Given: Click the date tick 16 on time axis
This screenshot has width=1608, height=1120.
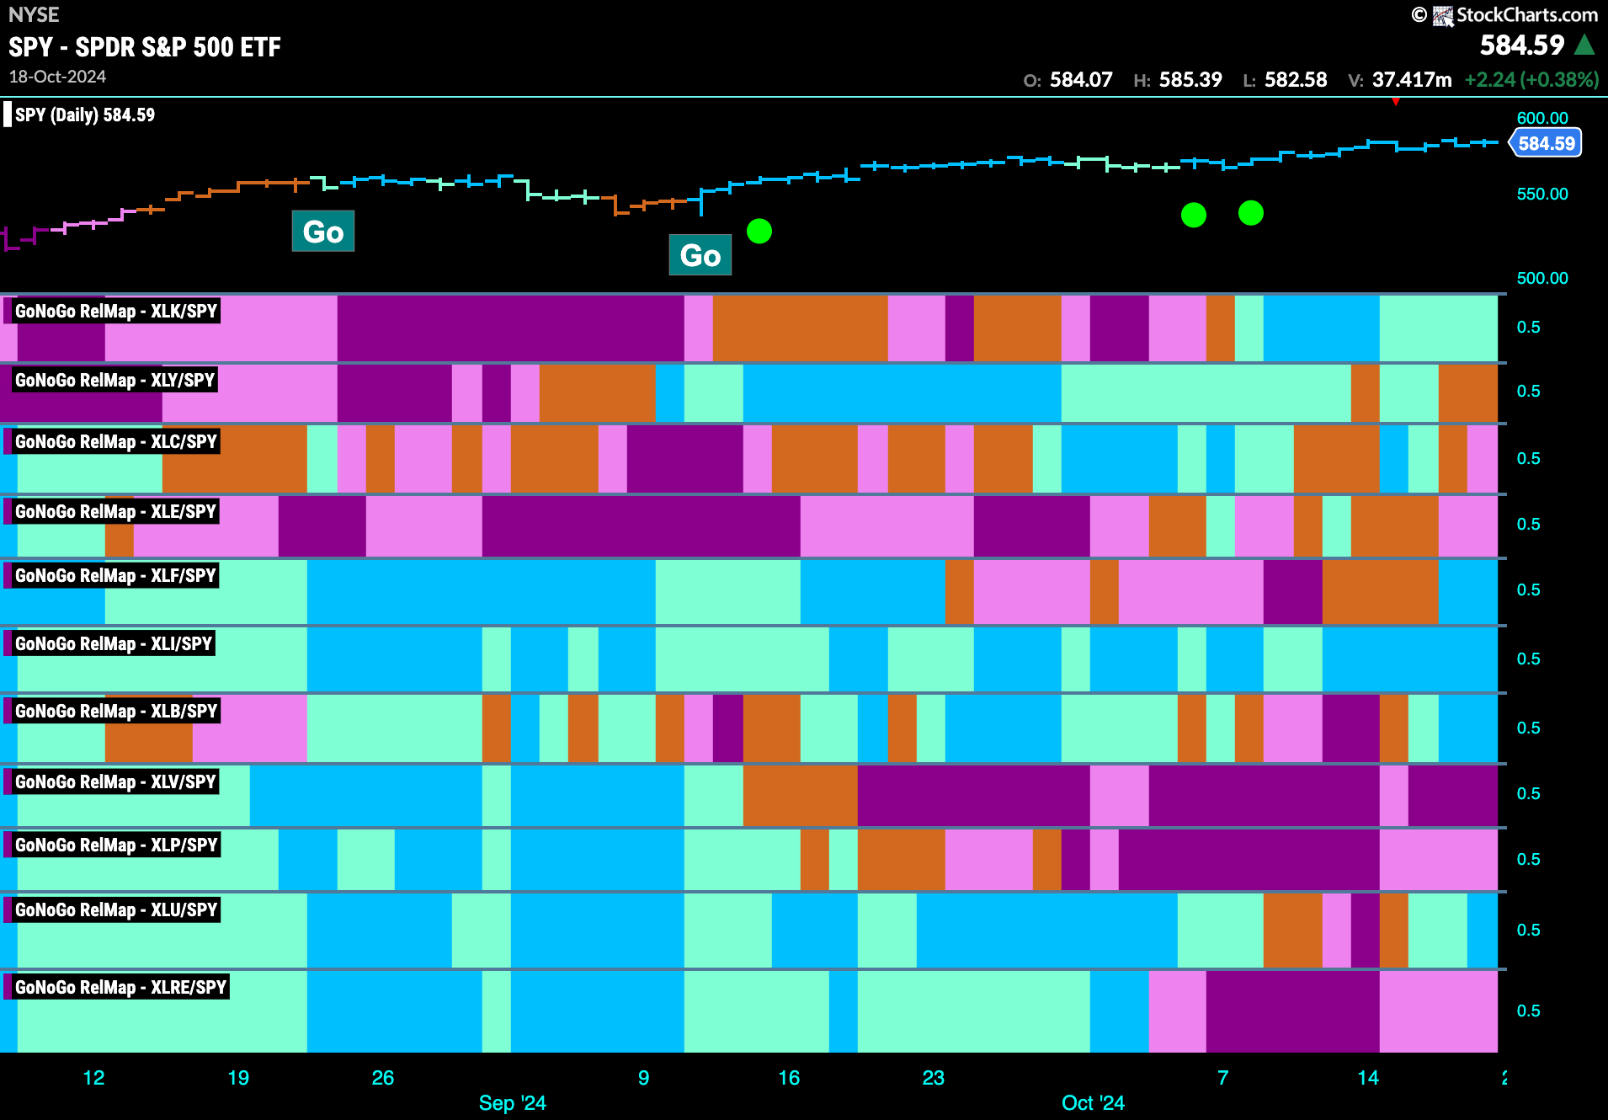Looking at the screenshot, I should point(789,1078).
